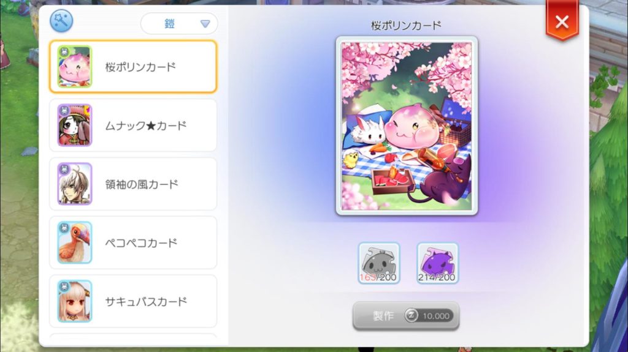Tap the gray puzzle piece material 163/200
This screenshot has height=352, width=628.
click(379, 263)
